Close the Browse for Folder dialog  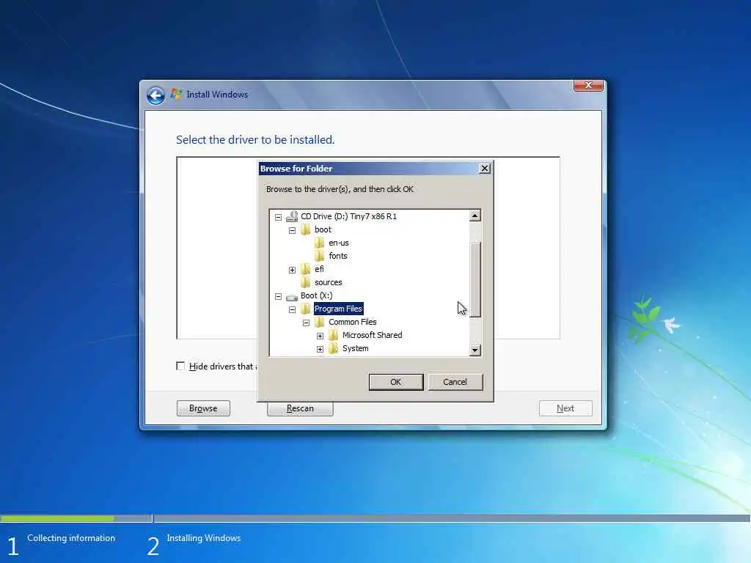[485, 169]
